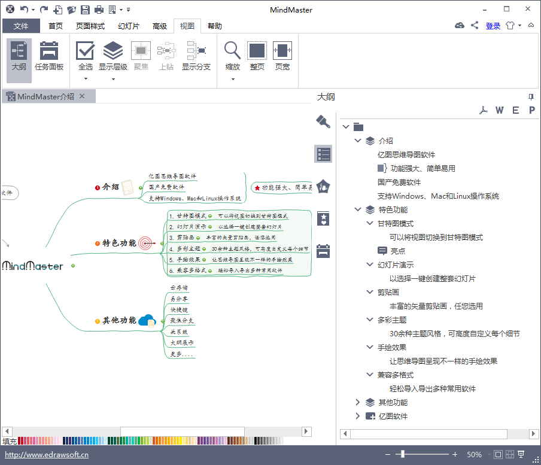Image resolution: width=541 pixels, height=465 pixels.
Task: Collapse the 介绍 outline node
Action: 358,141
